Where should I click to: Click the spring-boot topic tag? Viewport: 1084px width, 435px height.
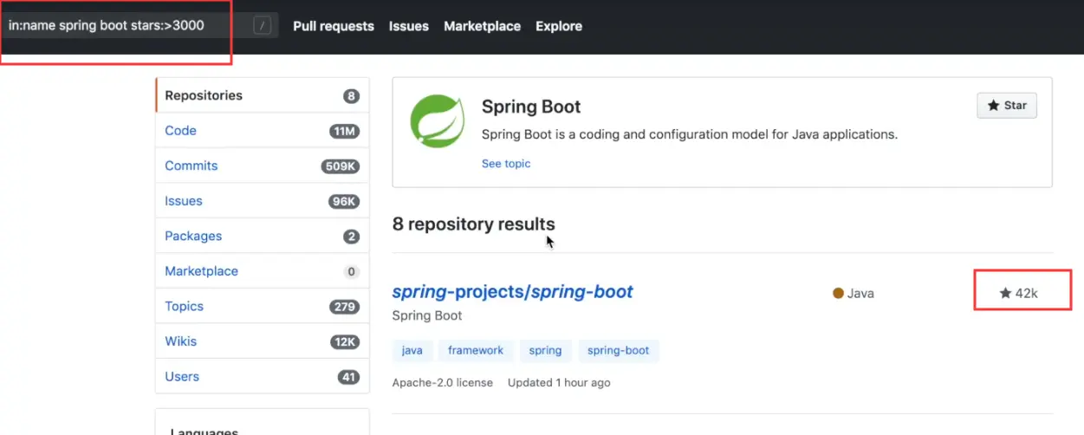pos(618,350)
